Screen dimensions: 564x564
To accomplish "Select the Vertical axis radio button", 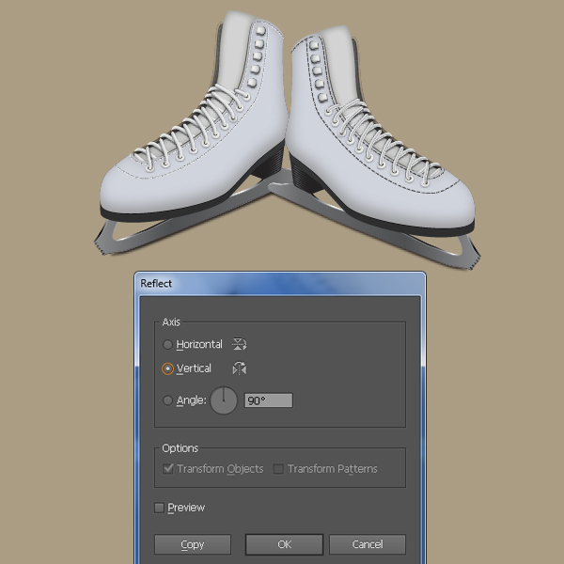I will (167, 368).
